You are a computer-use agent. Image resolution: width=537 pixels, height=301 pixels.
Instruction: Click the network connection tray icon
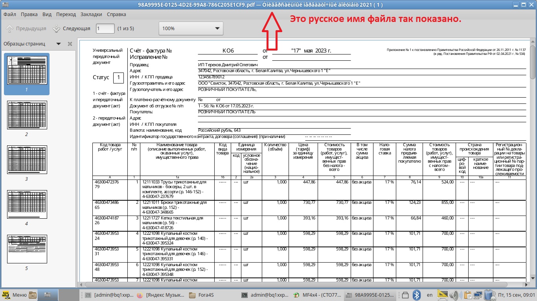coord(478,295)
